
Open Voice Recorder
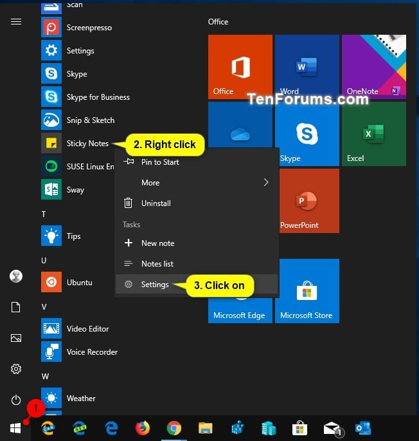(x=80, y=352)
